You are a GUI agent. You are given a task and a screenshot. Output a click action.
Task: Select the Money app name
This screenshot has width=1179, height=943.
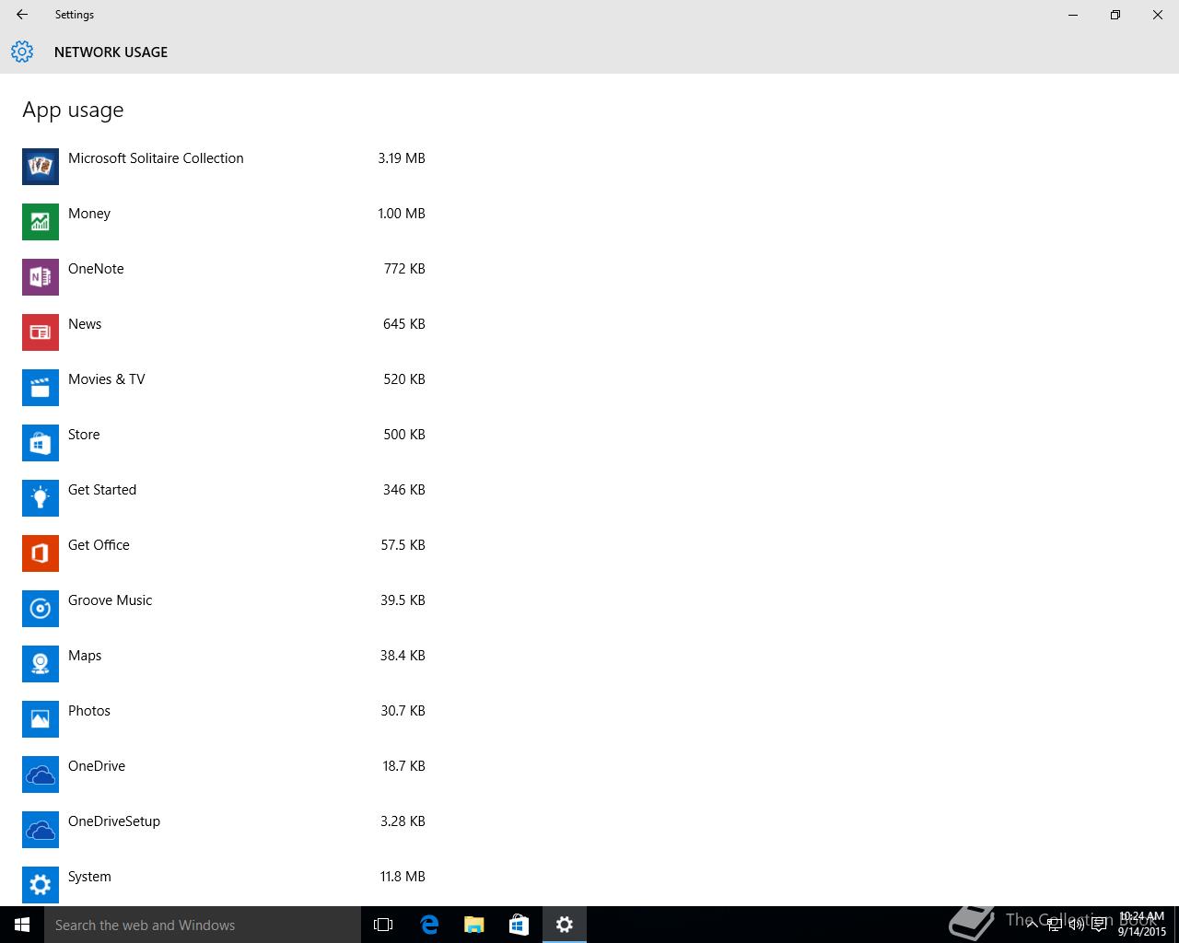coord(89,214)
